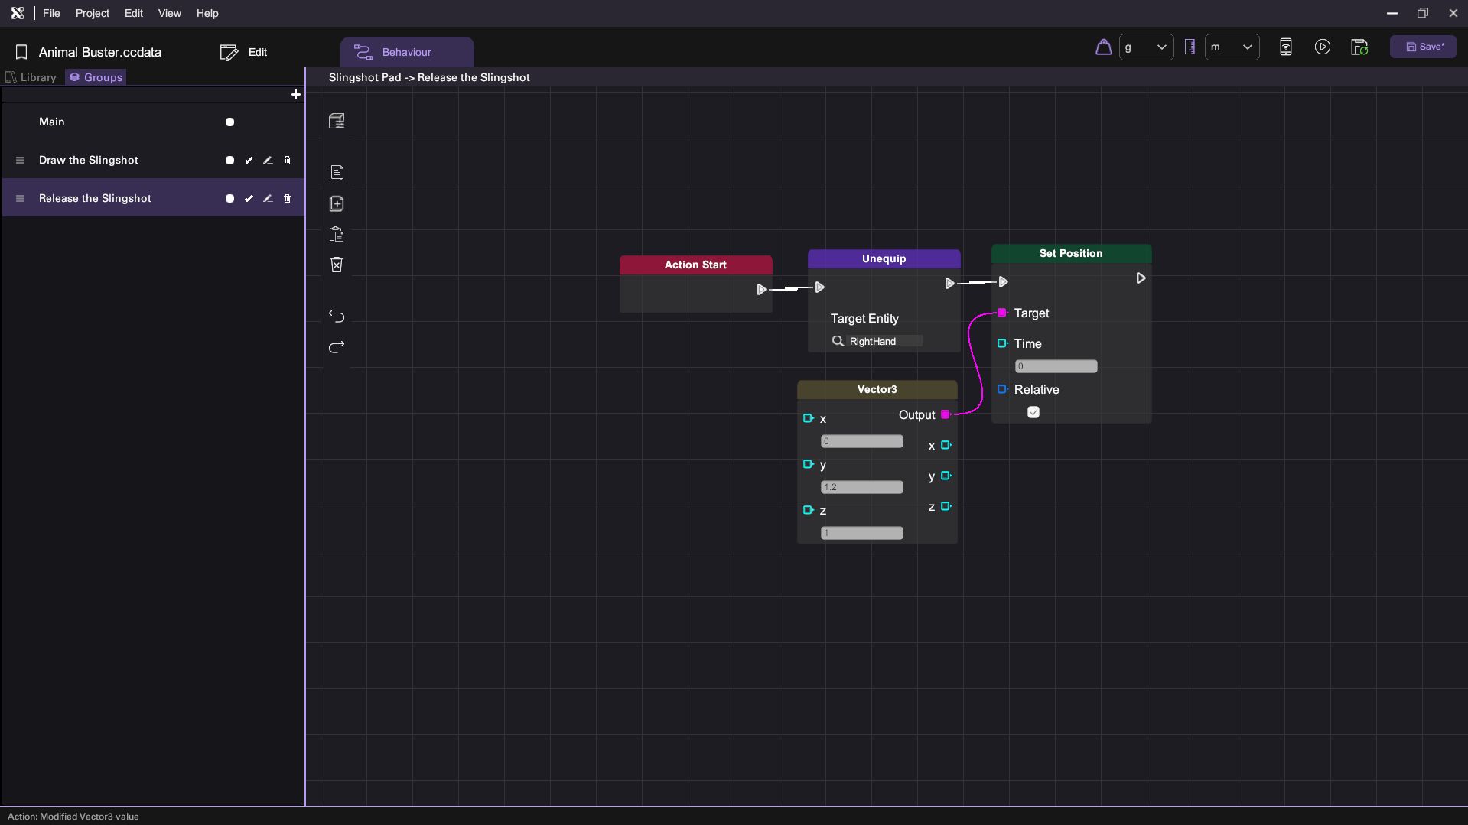Click the undo arrow icon
Screen dimensions: 1468x825
pyautogui.click(x=337, y=317)
